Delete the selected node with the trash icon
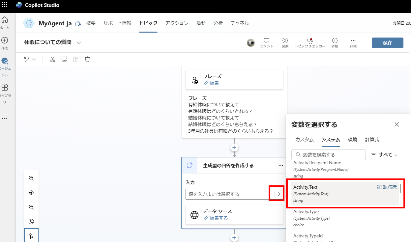The height and width of the screenshot is (242, 411). coord(87,59)
